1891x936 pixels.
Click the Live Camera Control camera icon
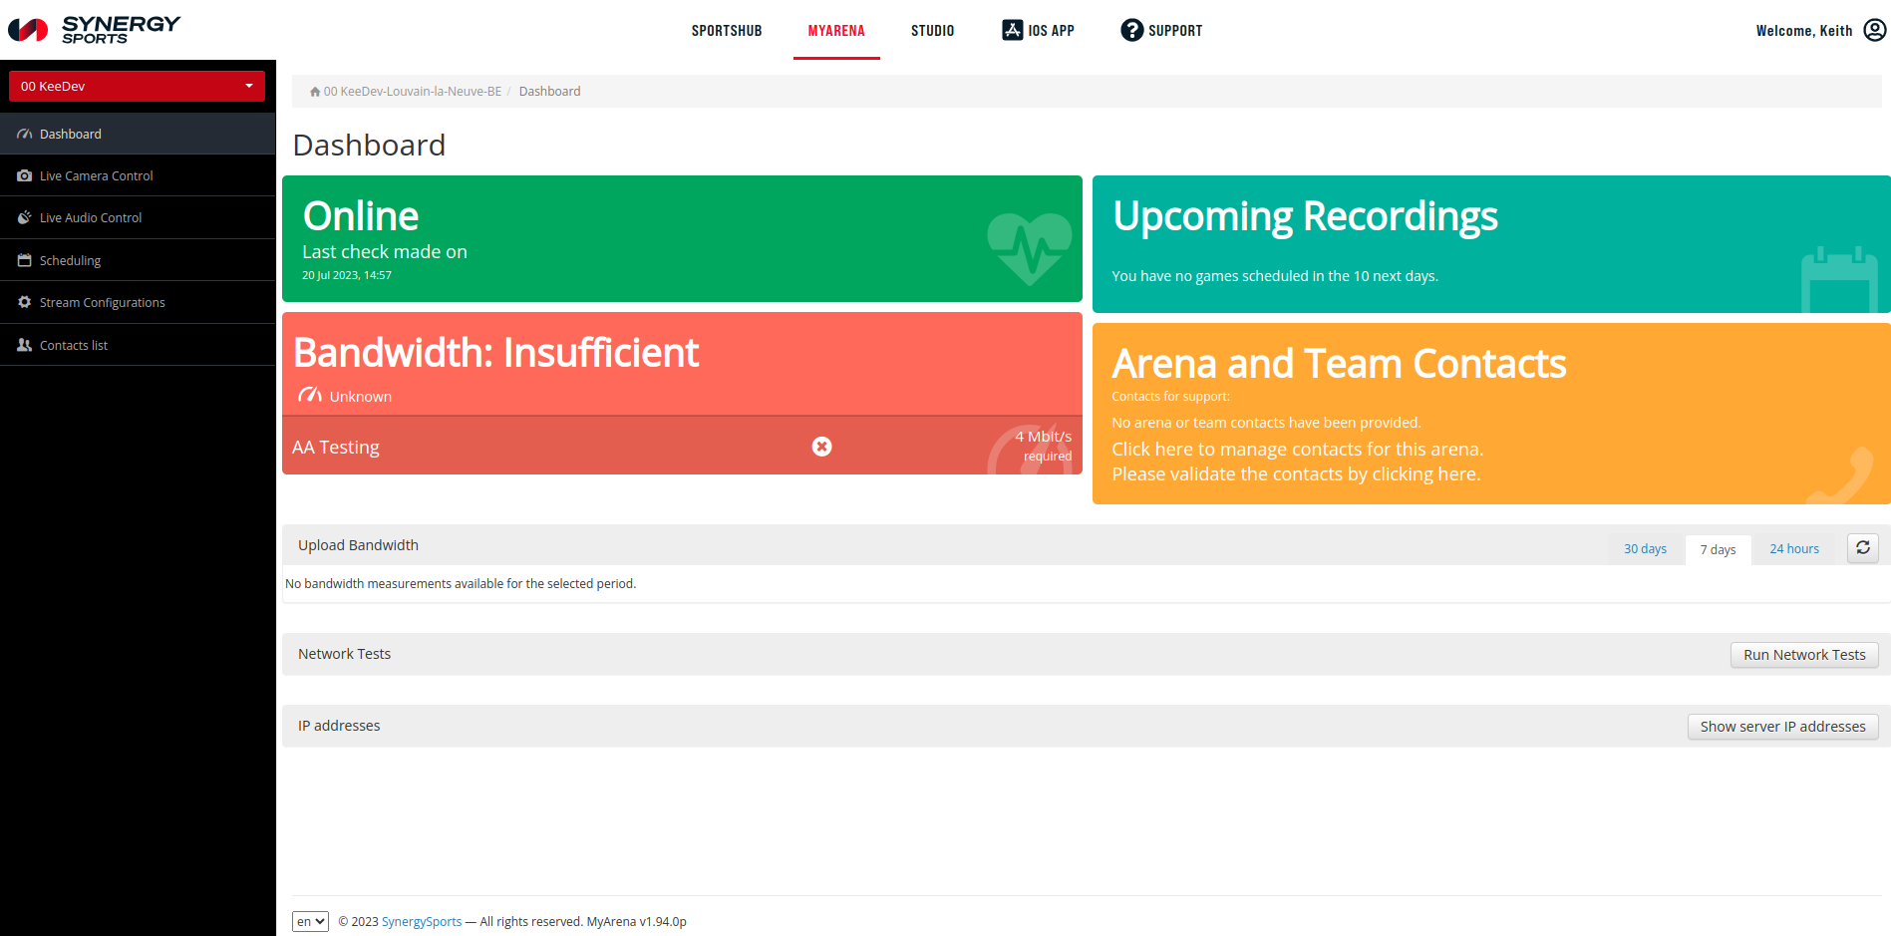[25, 175]
